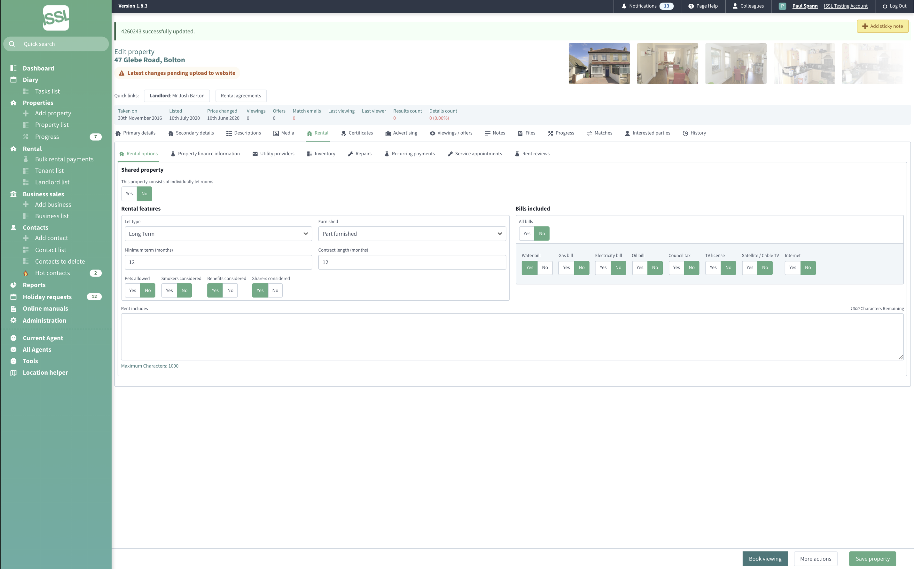Click the Hot contacts flame icon
Image resolution: width=914 pixels, height=569 pixels.
25,273
